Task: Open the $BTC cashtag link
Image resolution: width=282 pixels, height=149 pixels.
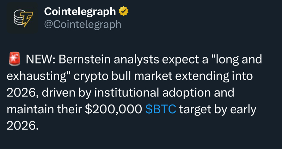Action: point(160,109)
